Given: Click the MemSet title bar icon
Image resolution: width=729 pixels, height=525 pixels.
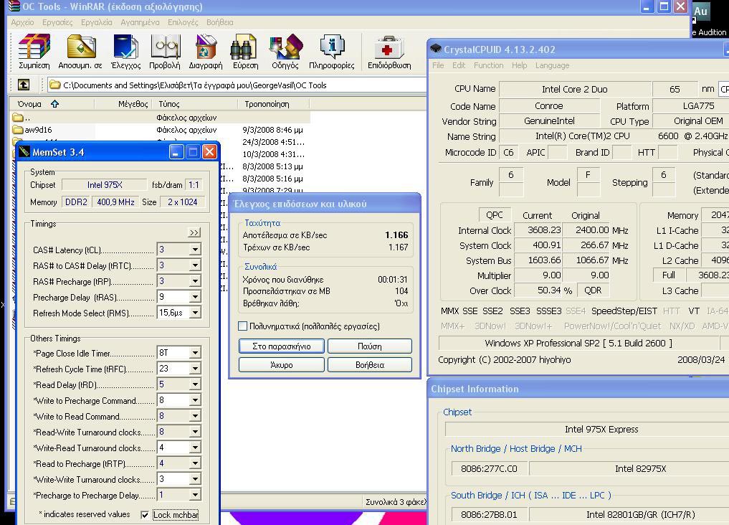Looking at the screenshot, I should pyautogui.click(x=24, y=152).
